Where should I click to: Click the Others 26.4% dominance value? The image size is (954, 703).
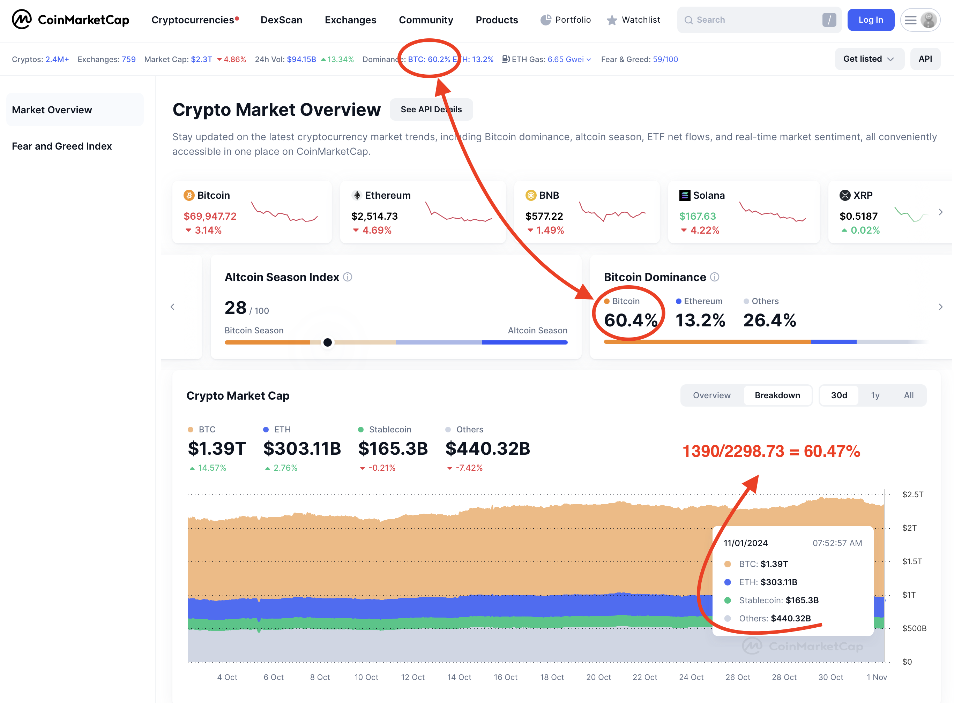coord(770,320)
